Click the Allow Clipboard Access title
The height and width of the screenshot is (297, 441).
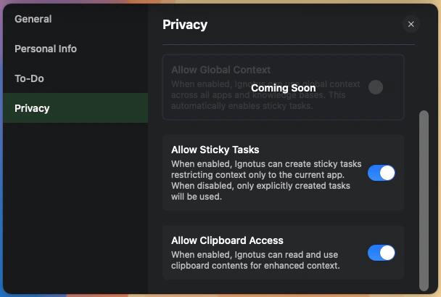pos(227,240)
